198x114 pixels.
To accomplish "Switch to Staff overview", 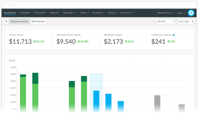I will pyautogui.click(x=38, y=21).
